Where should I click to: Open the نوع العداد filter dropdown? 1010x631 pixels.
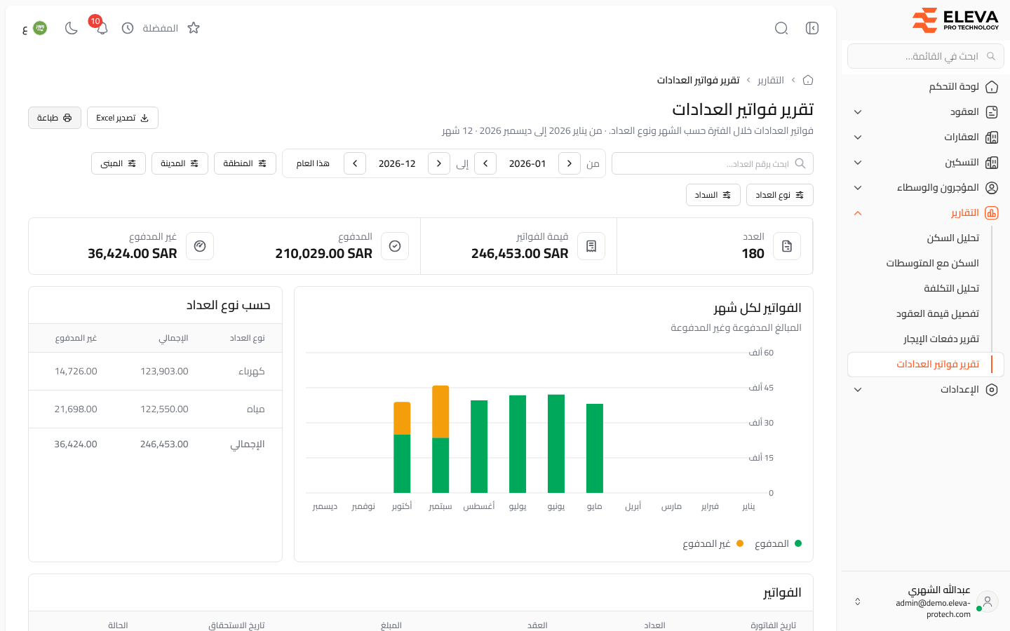[x=780, y=195]
